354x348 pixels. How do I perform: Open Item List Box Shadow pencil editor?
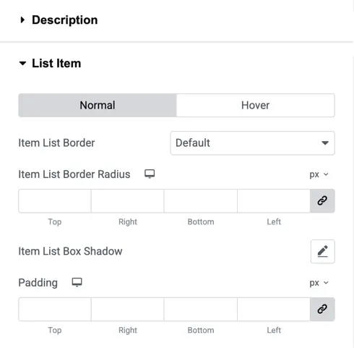click(x=322, y=251)
